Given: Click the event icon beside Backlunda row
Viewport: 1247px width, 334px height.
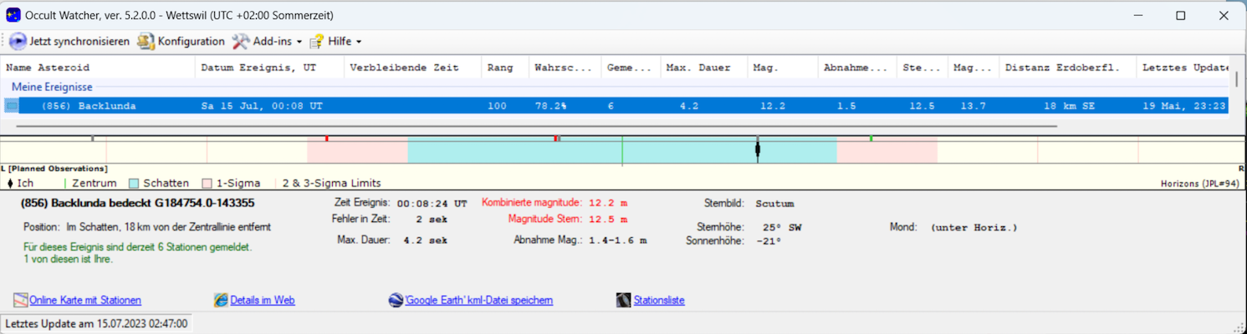Looking at the screenshot, I should (x=12, y=106).
